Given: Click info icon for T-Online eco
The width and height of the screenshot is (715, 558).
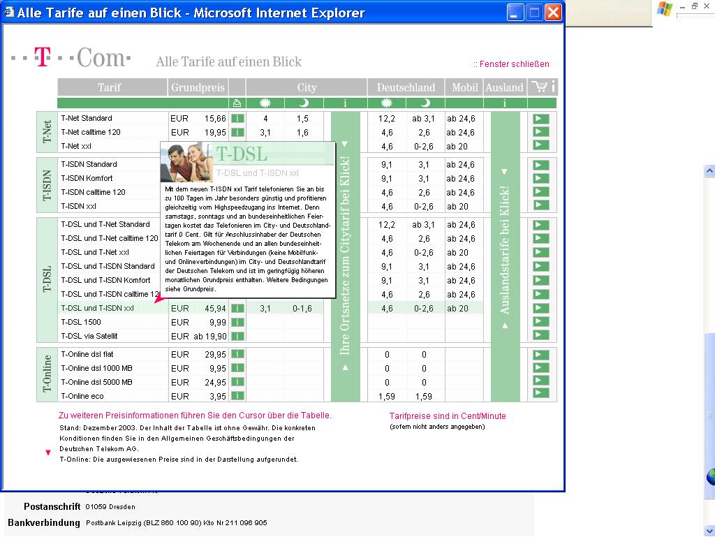Looking at the screenshot, I should [x=237, y=396].
